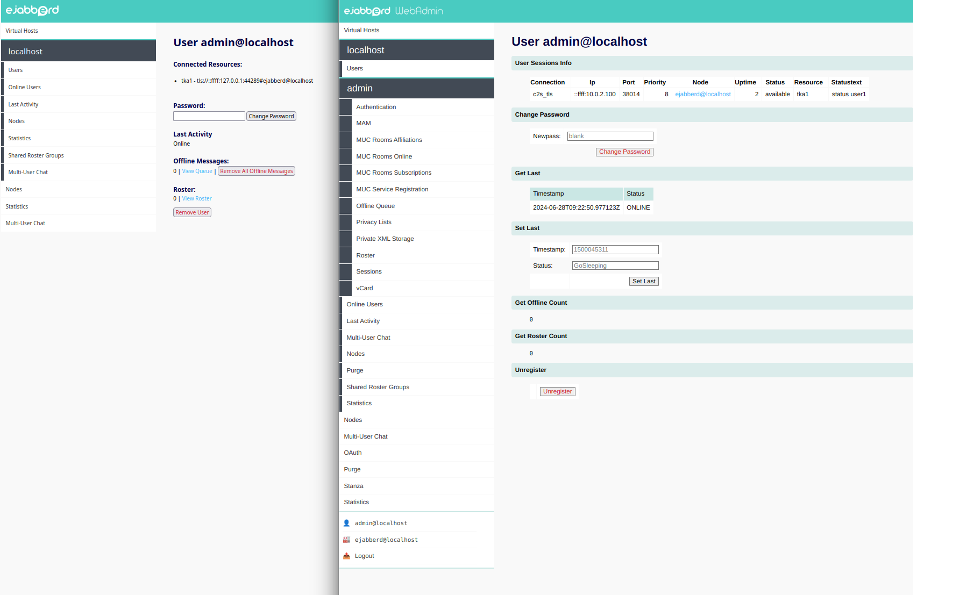Open Multi-User Chat under localhost, left window

[28, 172]
